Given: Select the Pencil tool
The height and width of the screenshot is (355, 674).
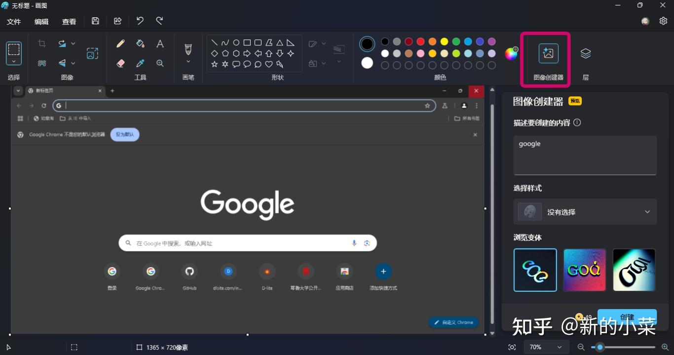Looking at the screenshot, I should 120,43.
